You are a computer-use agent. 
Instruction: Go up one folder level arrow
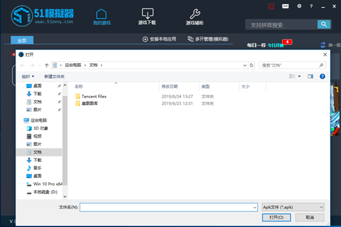[x=46, y=65]
